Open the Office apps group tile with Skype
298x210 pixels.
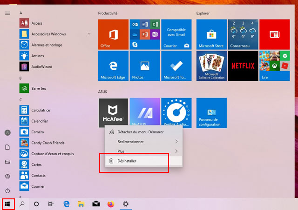pos(145,34)
